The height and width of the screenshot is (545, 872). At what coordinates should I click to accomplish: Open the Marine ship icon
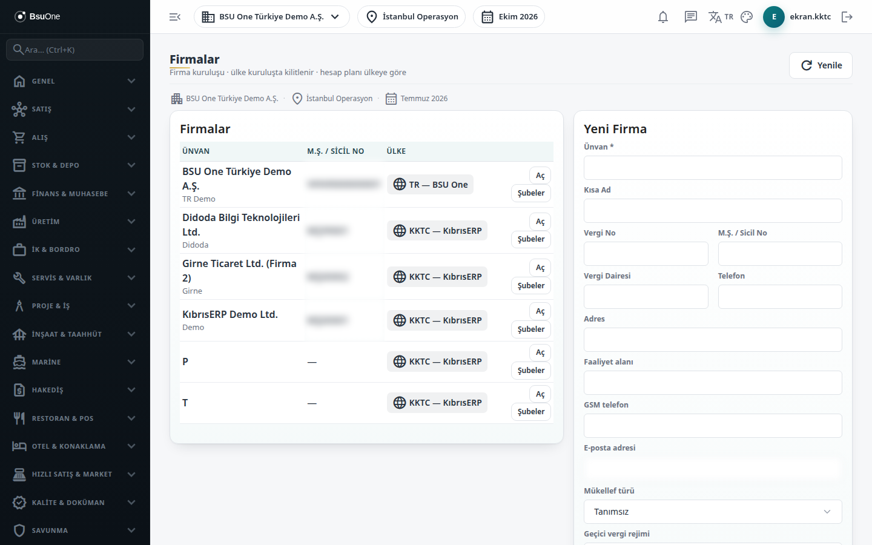(x=19, y=362)
